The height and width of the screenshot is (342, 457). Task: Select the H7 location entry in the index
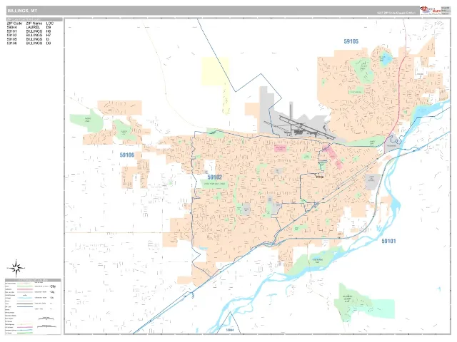pos(49,35)
